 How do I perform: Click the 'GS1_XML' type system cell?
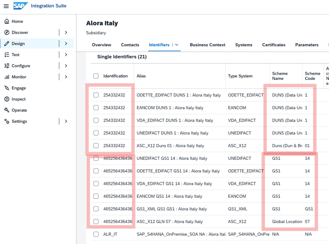click(237, 209)
